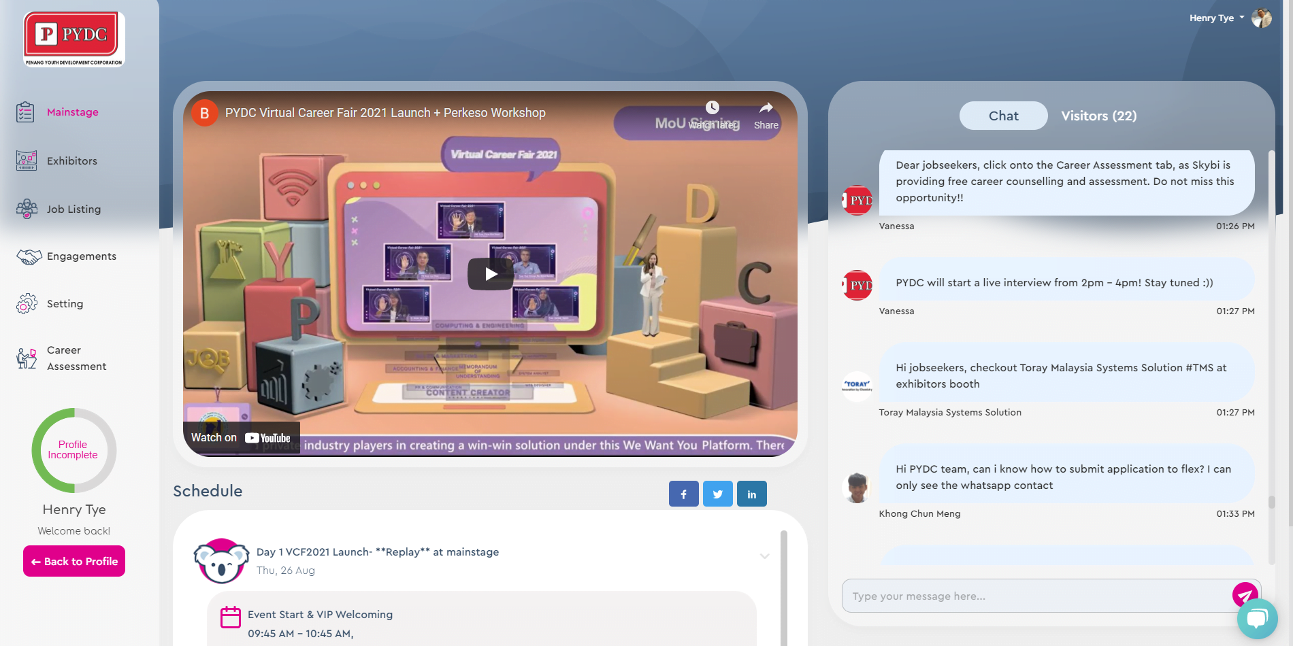Go to Setting menu item

(65, 304)
